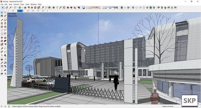
Task: Click the 'Select objects. Shift to extend' status text
Action: 37,106
